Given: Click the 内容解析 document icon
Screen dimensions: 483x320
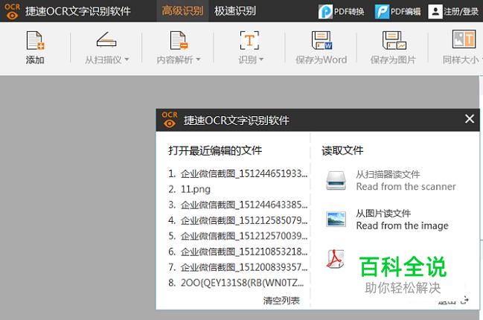Looking at the screenshot, I should (179, 40).
